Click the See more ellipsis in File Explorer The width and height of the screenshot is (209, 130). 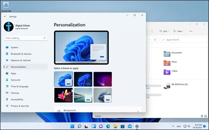[191, 31]
